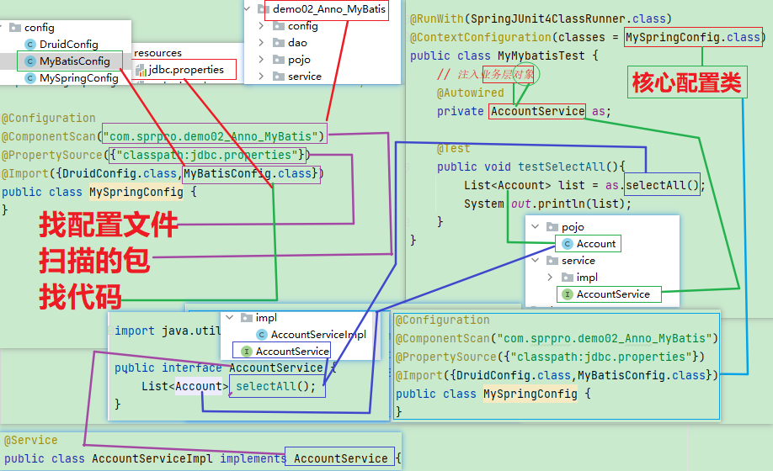Expand the collapsed pojo node below dao

(x=261, y=60)
